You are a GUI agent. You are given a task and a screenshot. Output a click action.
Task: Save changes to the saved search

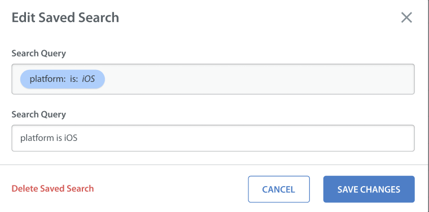point(369,189)
